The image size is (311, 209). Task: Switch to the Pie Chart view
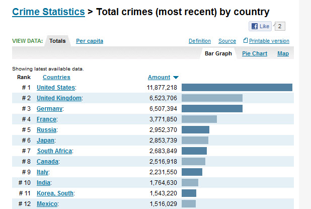coord(255,53)
